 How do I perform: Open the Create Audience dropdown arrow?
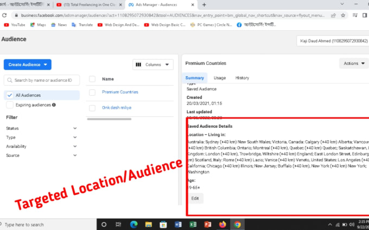coord(46,64)
